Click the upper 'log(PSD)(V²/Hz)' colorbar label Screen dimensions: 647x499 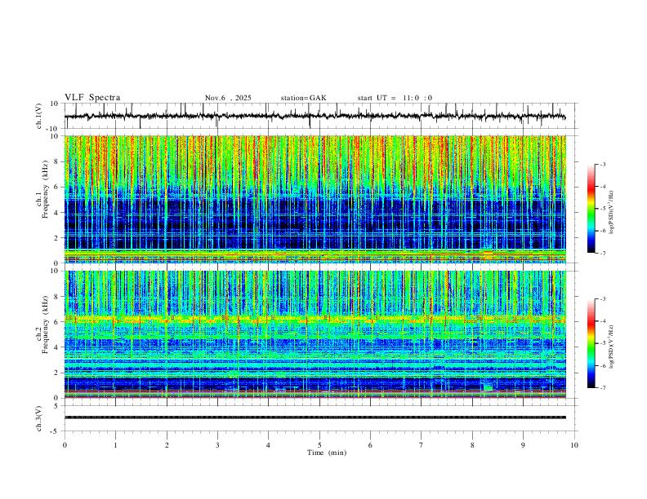click(612, 212)
